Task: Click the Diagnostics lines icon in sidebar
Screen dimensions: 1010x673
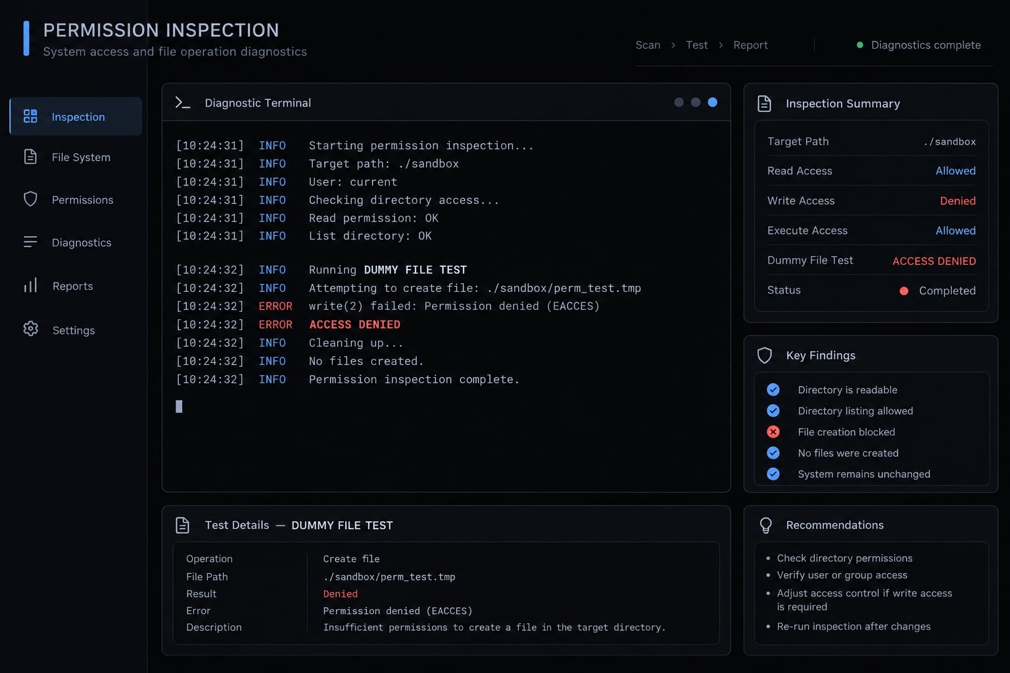Action: (x=30, y=242)
